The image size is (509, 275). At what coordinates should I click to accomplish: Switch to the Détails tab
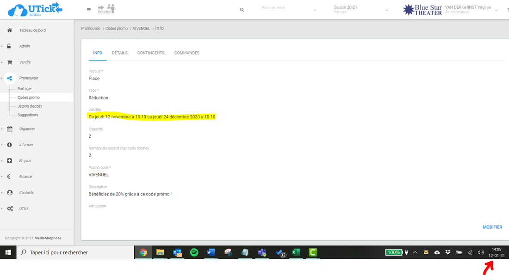[119, 53]
